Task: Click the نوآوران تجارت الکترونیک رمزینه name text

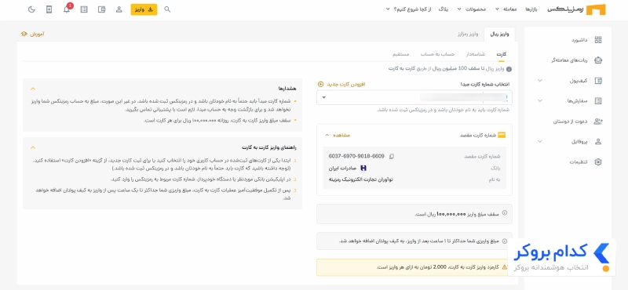Action: pyautogui.click(x=361, y=179)
